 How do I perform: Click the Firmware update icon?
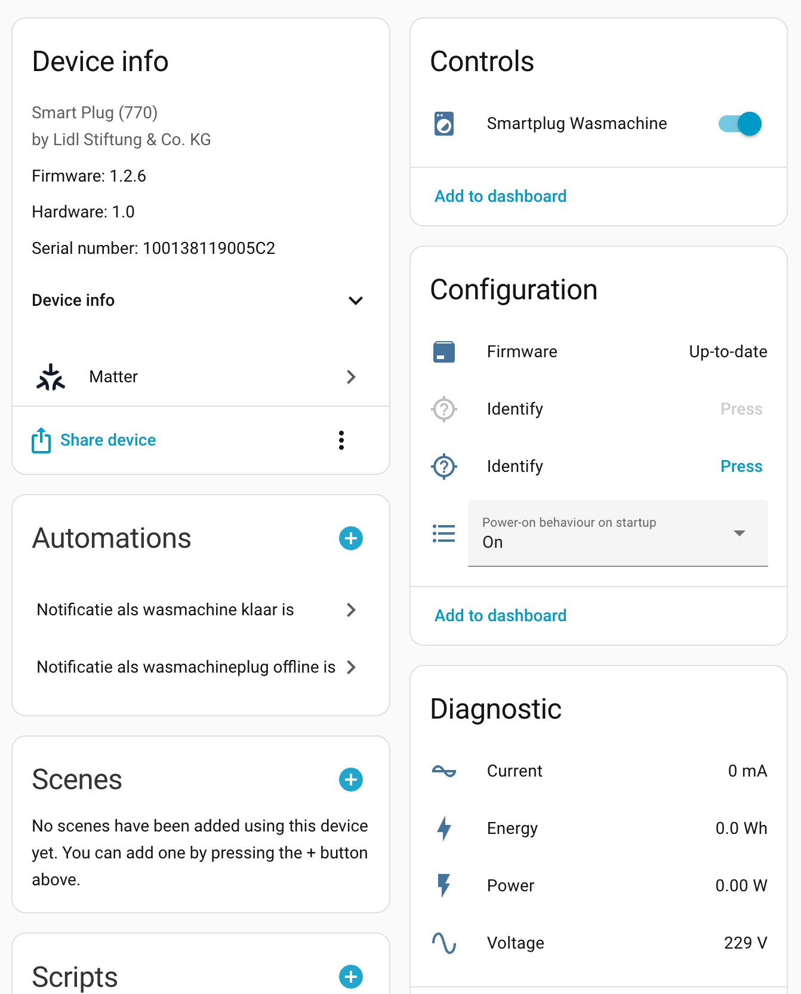pyautogui.click(x=443, y=352)
